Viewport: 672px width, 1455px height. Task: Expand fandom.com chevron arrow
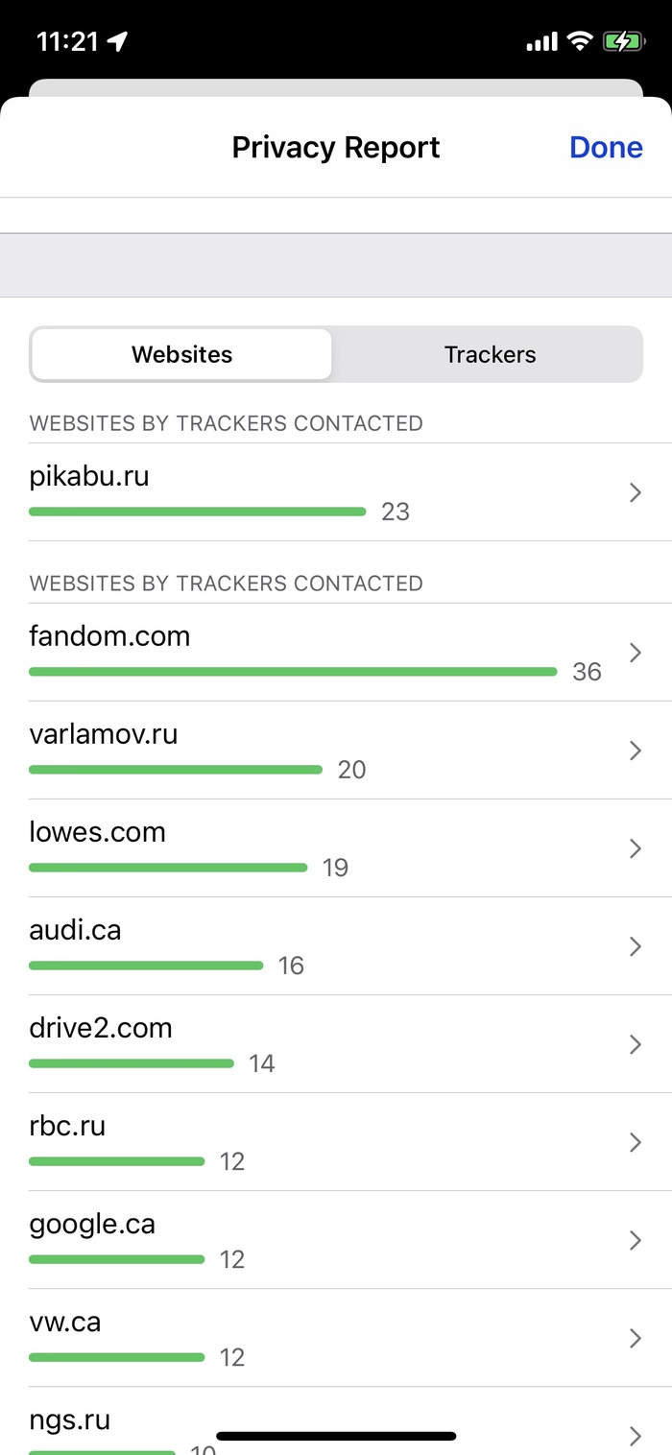[x=635, y=653]
